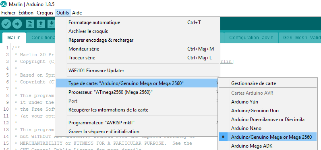Switch to the Configuration_adv.h tab
This screenshot has height=150, width=321.
tap(251, 38)
